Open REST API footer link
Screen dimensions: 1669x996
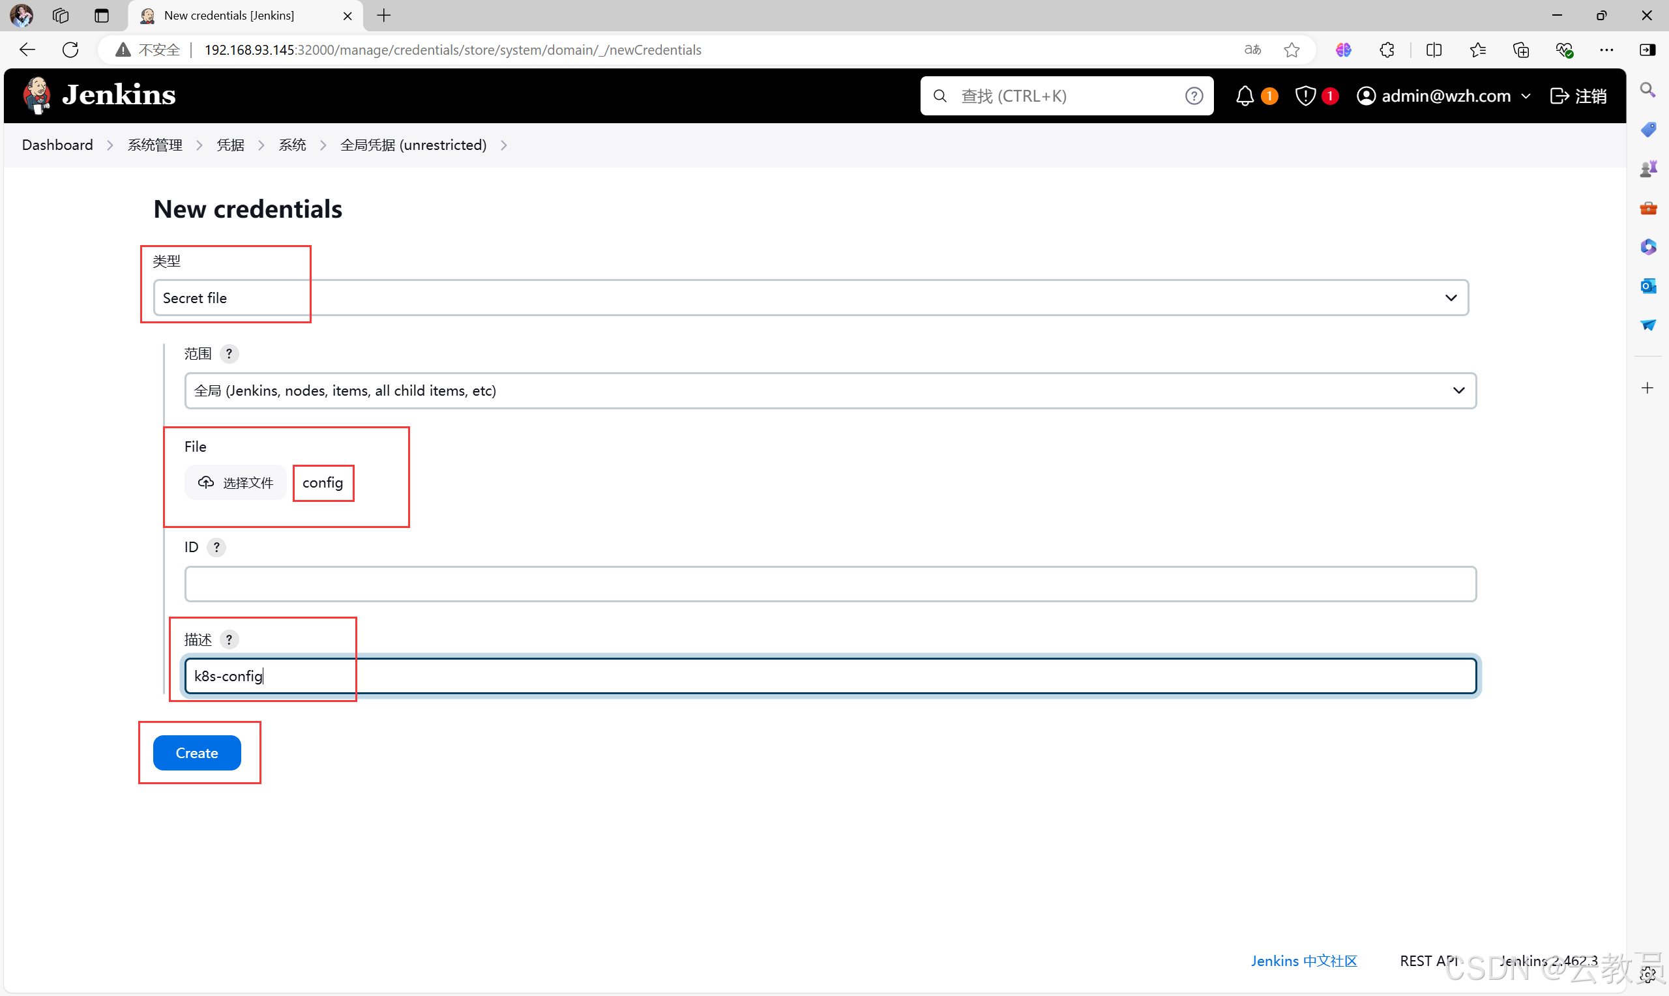pyautogui.click(x=1428, y=961)
